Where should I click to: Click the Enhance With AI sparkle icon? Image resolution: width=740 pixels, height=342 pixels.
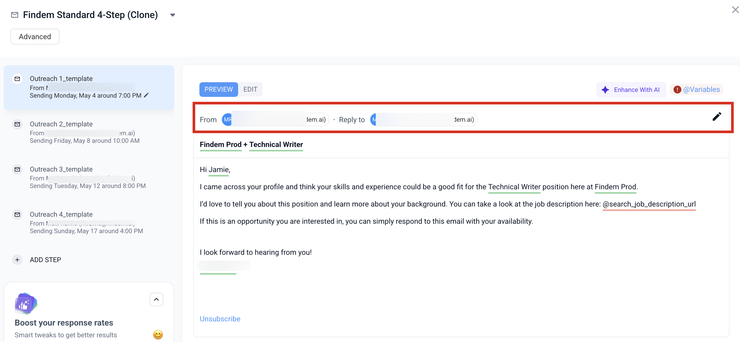[x=605, y=90]
